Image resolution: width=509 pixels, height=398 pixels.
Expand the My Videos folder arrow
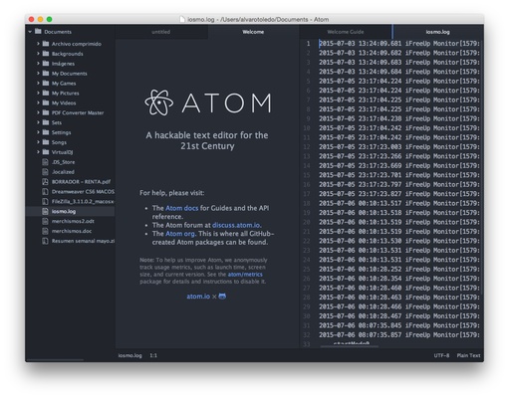click(38, 102)
